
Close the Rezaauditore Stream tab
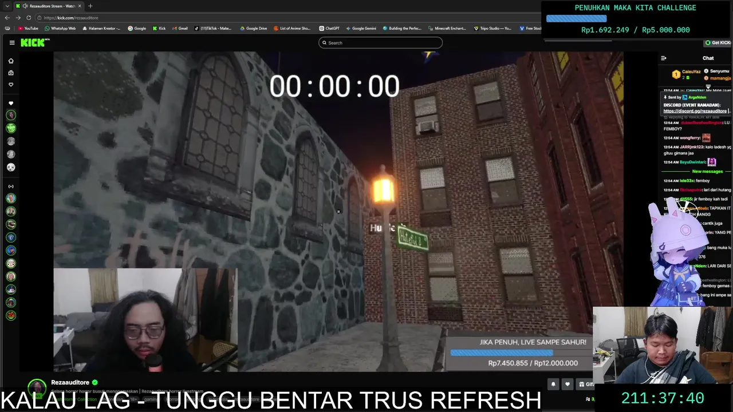(80, 6)
